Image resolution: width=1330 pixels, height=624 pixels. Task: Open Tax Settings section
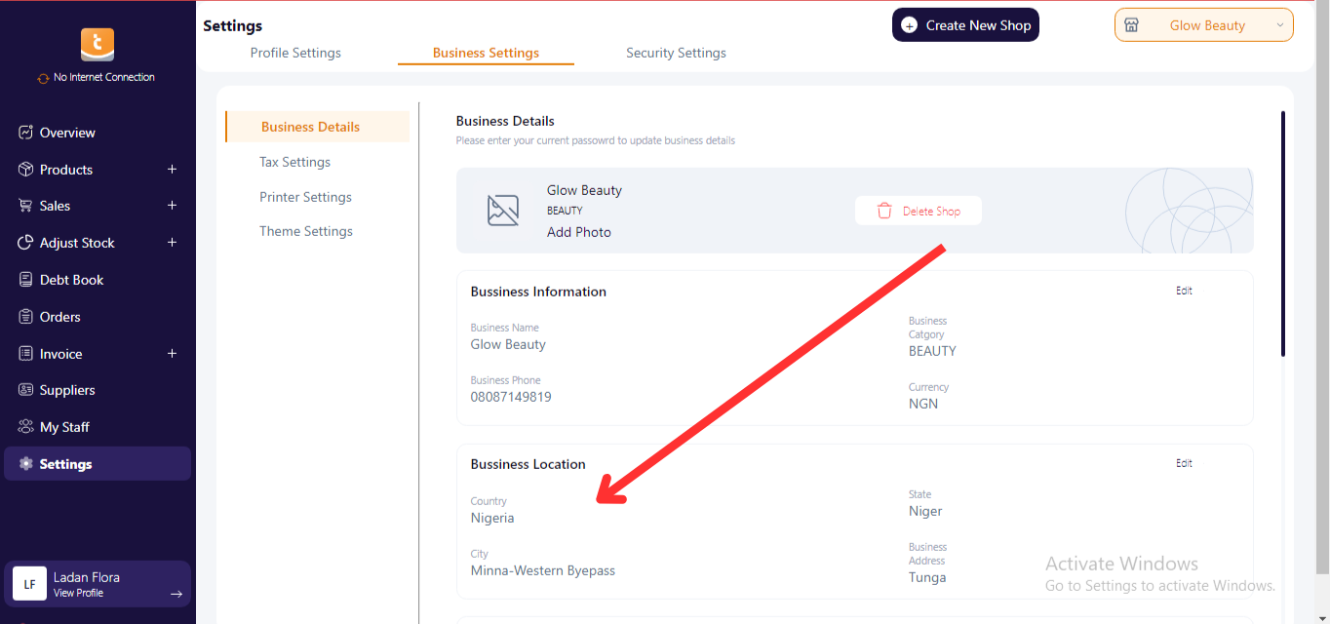pyautogui.click(x=294, y=162)
